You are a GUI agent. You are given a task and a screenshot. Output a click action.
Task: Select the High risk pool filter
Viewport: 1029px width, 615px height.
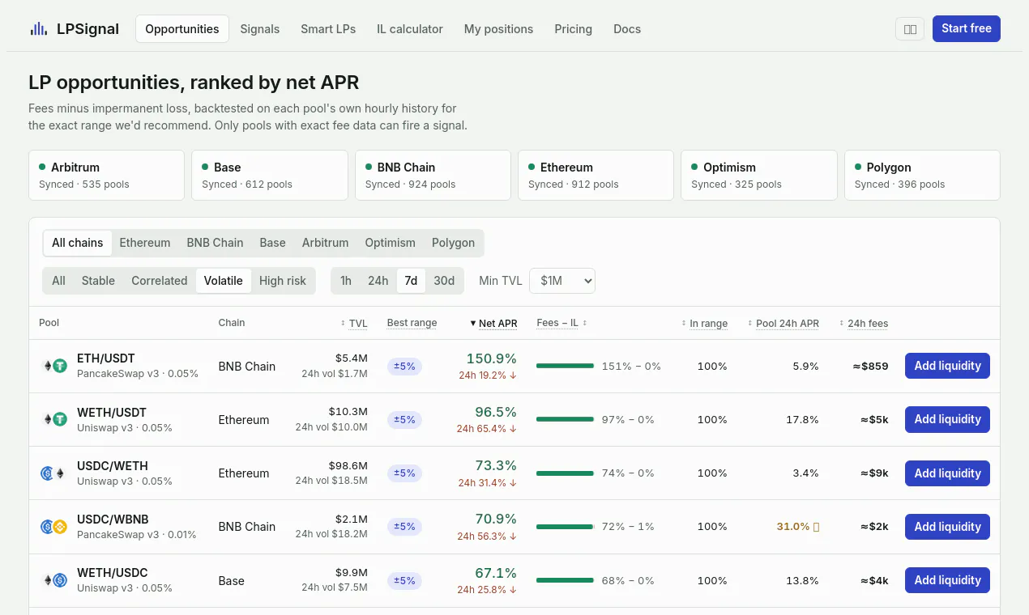[283, 281]
